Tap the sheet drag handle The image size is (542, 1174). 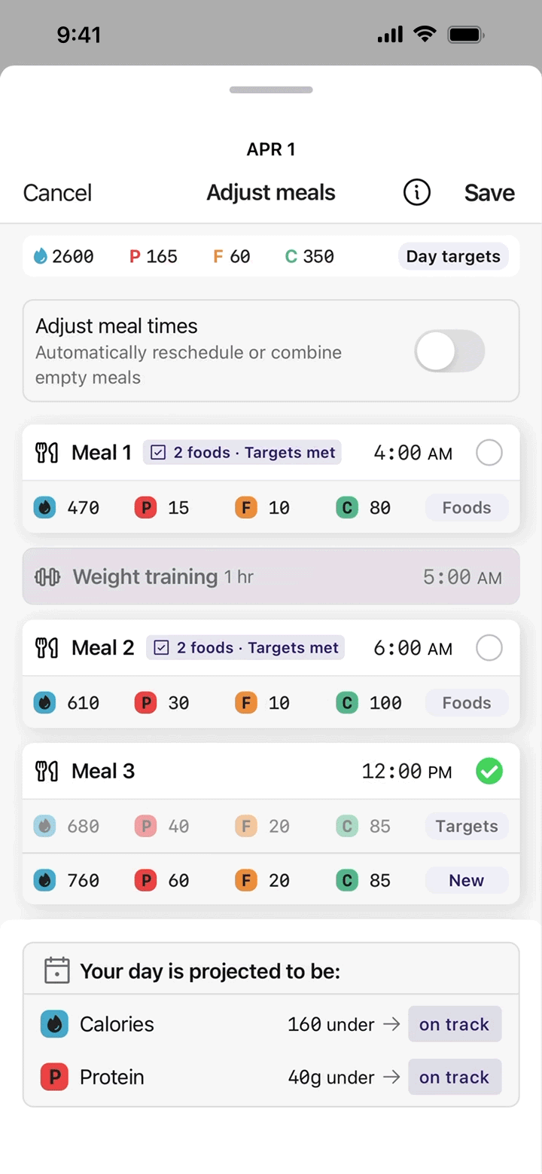coord(271,90)
